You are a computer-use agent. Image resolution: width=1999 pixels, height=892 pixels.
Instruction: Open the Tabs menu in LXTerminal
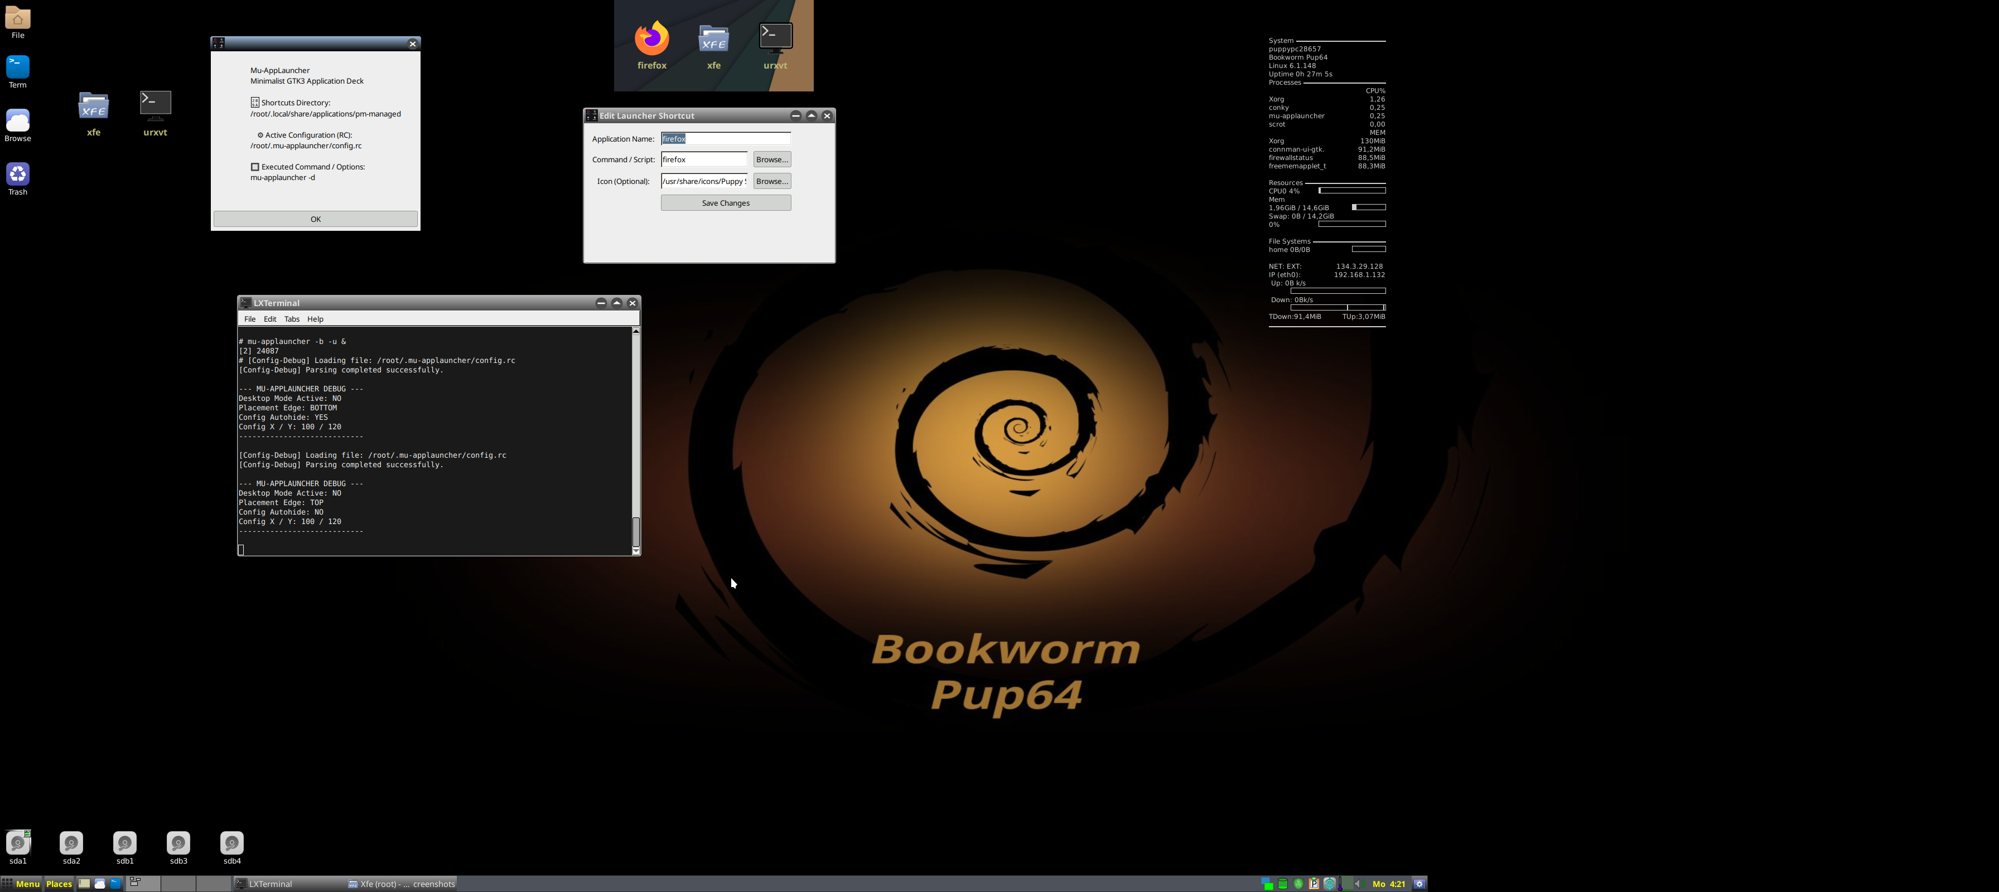[x=292, y=319]
